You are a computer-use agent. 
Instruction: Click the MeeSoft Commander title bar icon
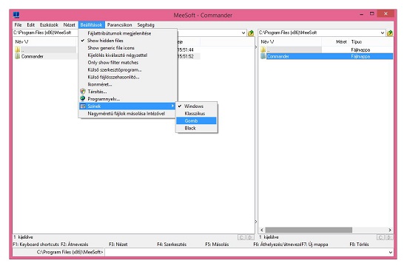[16, 15]
